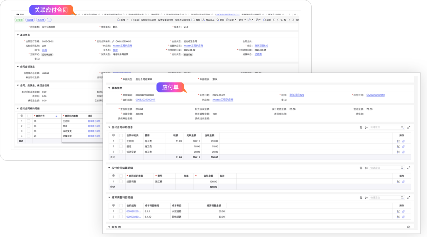Click the 设计变更立项单 toolbar item
The height and width of the screenshot is (237, 427).
click(x=165, y=20)
